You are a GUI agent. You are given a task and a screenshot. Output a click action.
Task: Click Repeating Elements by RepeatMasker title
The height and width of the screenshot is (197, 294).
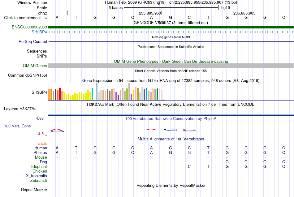click(x=171, y=186)
